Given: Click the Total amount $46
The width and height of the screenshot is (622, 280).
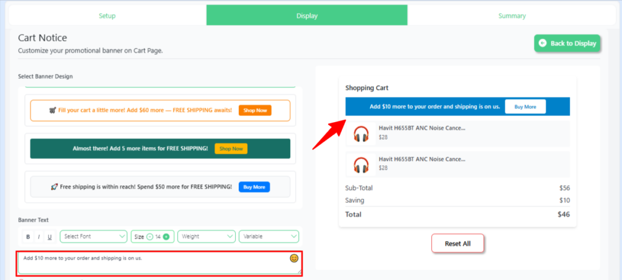Looking at the screenshot, I should point(564,214).
